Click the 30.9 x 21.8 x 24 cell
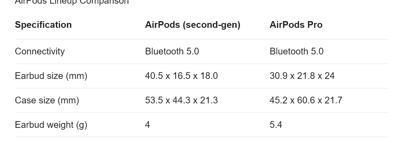Image resolution: width=405 pixels, height=141 pixels. pyautogui.click(x=302, y=76)
